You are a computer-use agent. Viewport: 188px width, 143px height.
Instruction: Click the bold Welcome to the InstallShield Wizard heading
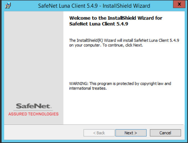pos(116,18)
